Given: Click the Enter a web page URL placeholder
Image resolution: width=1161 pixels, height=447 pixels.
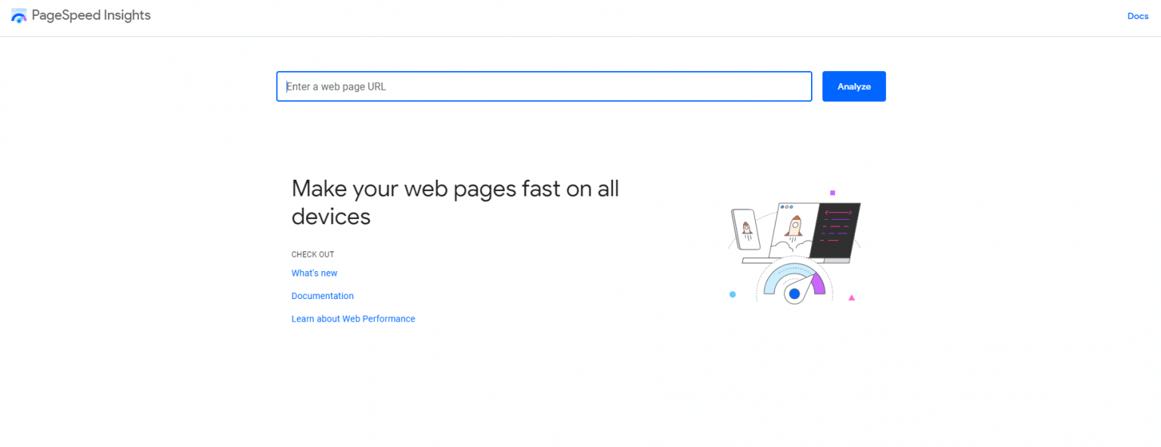Looking at the screenshot, I should (336, 86).
